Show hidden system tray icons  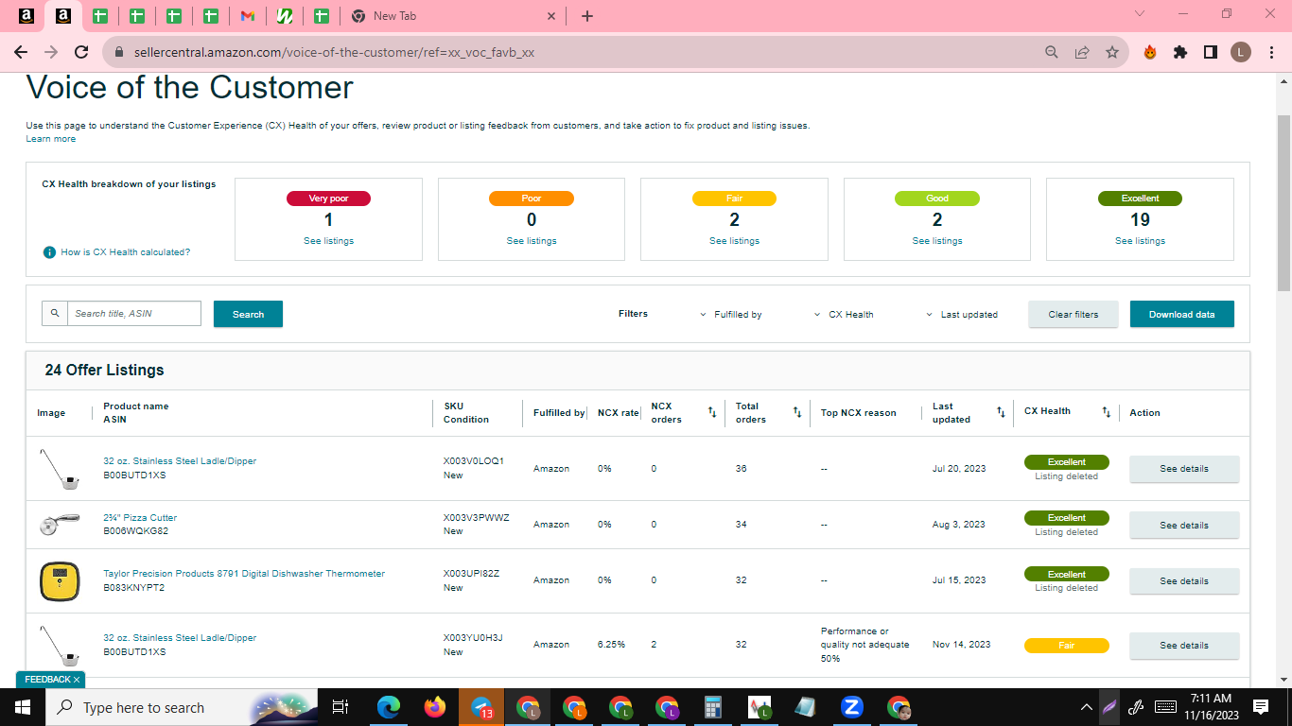point(1087,707)
